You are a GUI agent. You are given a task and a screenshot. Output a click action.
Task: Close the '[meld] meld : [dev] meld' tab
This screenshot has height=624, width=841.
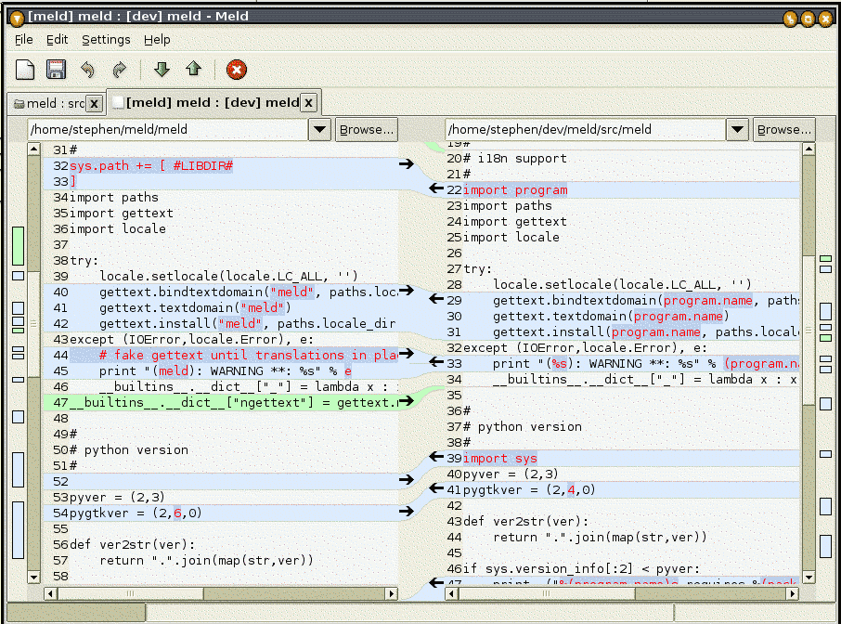pos(309,102)
